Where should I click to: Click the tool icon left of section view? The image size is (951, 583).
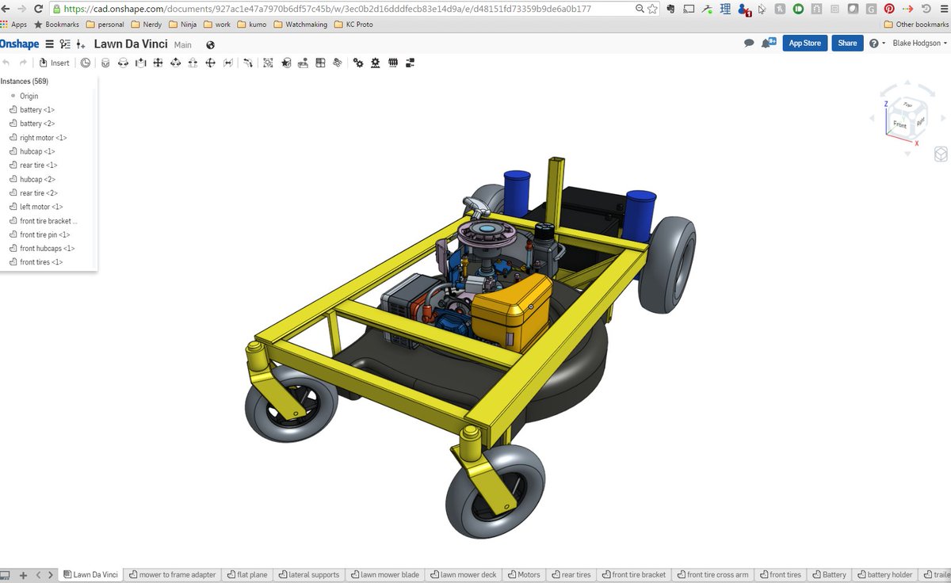(x=303, y=63)
